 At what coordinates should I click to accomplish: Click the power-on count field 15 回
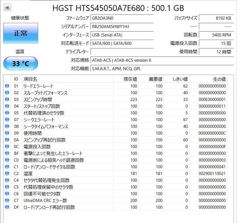[x=216, y=43]
